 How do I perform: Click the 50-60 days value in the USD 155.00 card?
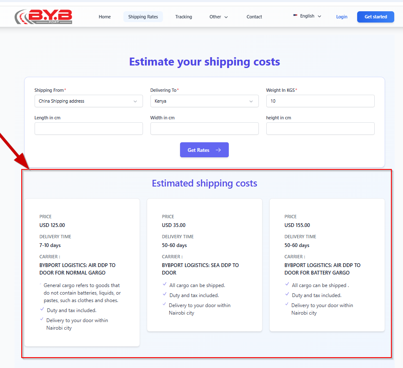297,245
